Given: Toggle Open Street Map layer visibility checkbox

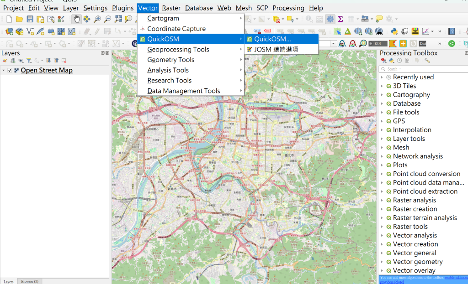Looking at the screenshot, I should (10, 71).
